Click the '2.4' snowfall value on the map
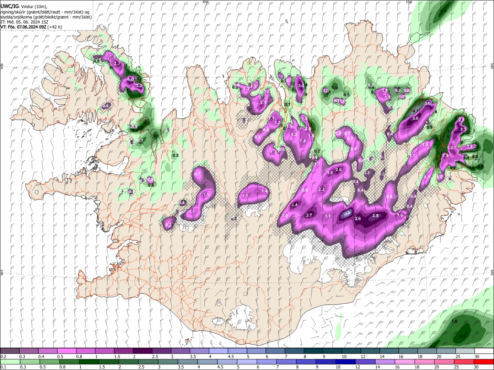This screenshot has height=370, width=494. 295,205
